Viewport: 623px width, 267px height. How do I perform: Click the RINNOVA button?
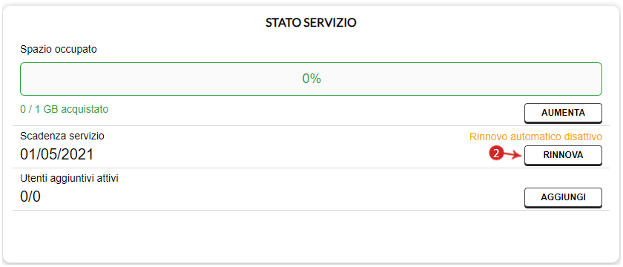(563, 155)
